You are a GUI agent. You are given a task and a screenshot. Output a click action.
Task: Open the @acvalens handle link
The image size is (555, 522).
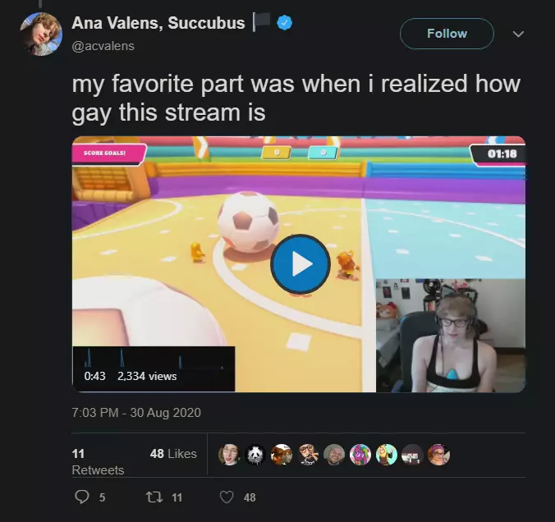coord(103,46)
